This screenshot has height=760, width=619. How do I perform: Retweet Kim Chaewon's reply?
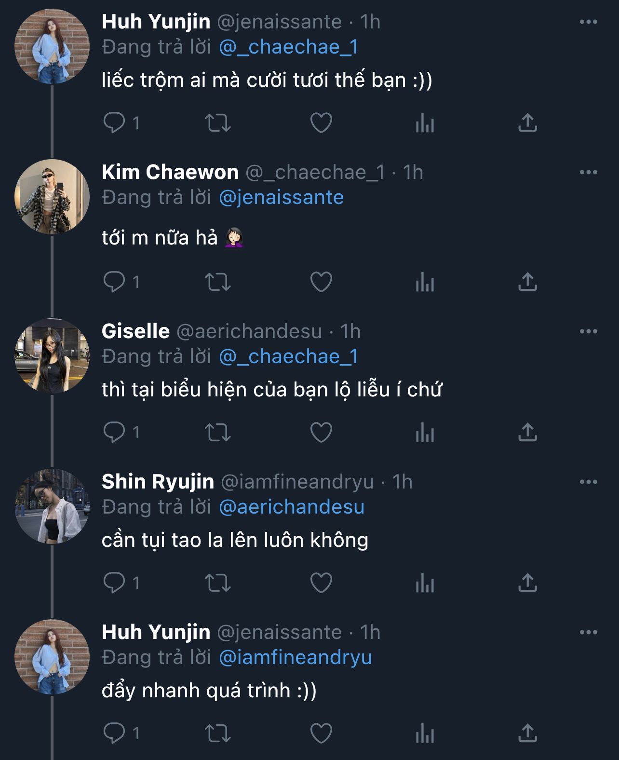click(x=218, y=282)
